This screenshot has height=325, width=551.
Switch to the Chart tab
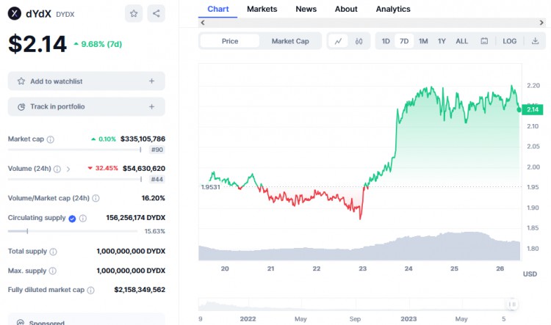pos(218,9)
